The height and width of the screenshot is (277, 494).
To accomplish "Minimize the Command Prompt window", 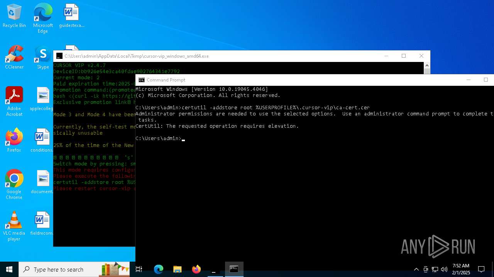I will pyautogui.click(x=469, y=80).
